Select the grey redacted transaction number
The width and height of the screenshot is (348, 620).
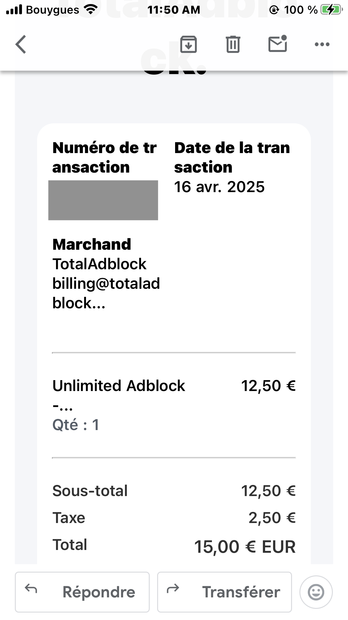click(103, 200)
